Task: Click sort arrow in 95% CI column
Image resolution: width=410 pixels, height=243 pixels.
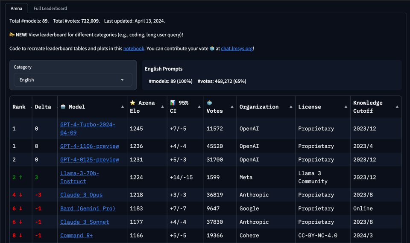Action: click(199, 107)
